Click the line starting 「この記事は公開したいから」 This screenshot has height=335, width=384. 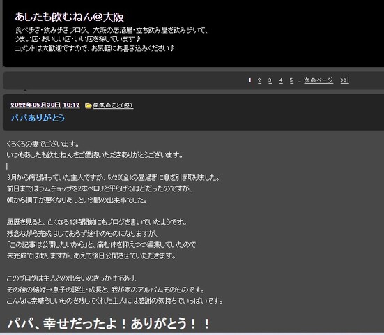coord(101,245)
